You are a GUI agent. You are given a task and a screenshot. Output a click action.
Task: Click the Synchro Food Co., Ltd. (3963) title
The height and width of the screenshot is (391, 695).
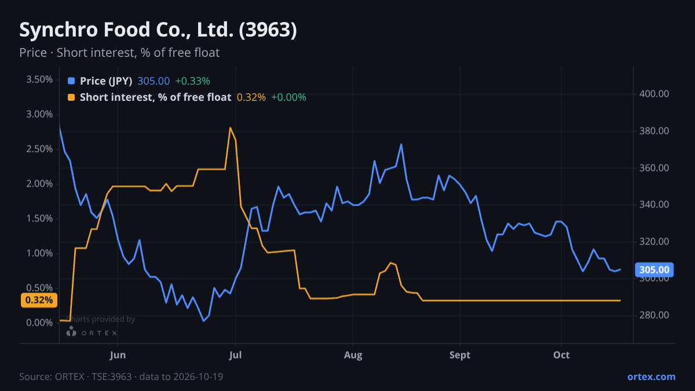pos(158,30)
